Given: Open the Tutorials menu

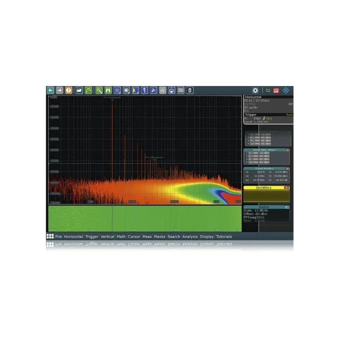Looking at the screenshot, I should coord(224,236).
